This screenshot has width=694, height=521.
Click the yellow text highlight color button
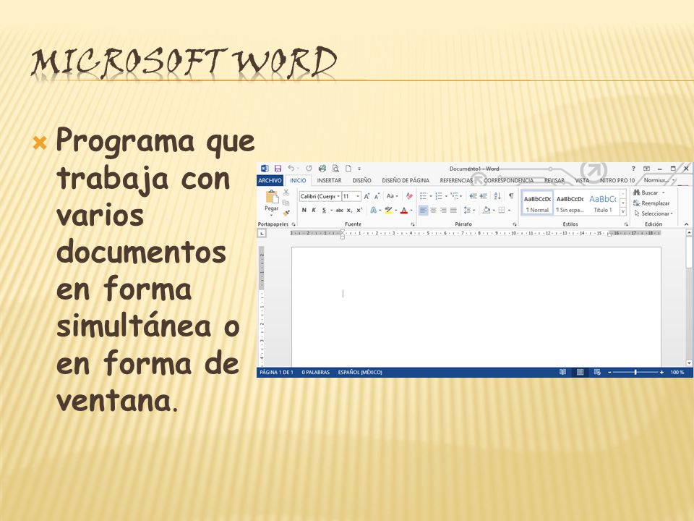pyautogui.click(x=389, y=211)
